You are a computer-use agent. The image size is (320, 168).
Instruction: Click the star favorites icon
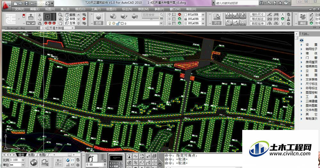(x=280, y=3)
